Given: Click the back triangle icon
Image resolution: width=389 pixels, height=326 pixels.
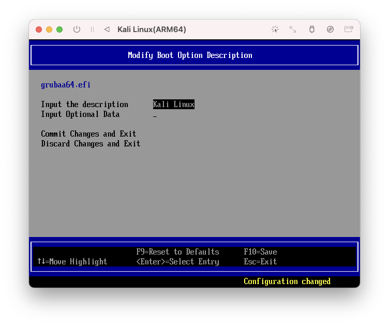Looking at the screenshot, I should coord(107,29).
